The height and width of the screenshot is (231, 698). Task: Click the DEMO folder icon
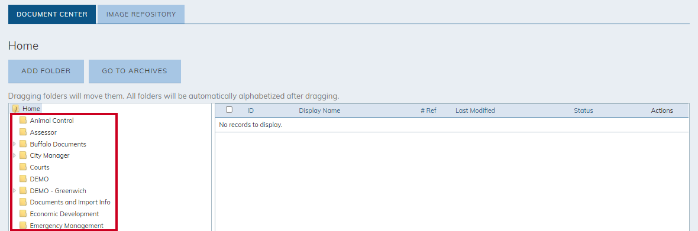[x=23, y=179]
